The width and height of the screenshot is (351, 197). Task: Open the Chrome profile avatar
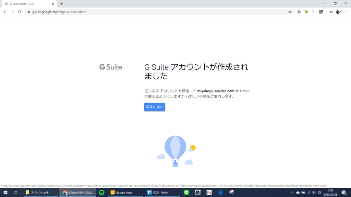point(338,12)
